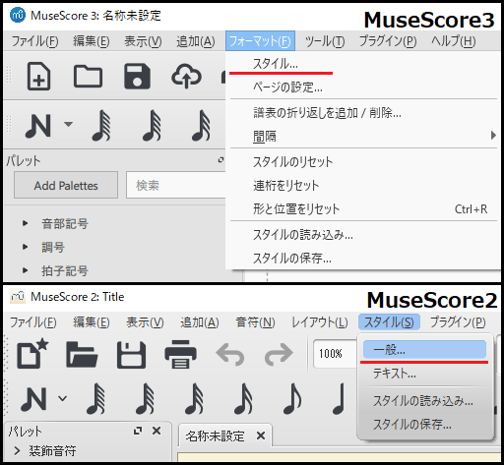The width and height of the screenshot is (504, 465).
Task: Click the MuseScore 2 redo arrow
Action: pyautogui.click(x=279, y=354)
